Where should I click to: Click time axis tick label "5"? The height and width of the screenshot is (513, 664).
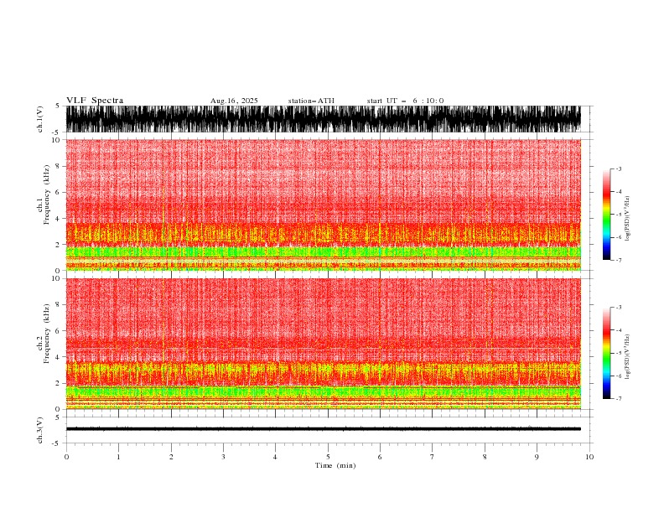click(x=328, y=457)
